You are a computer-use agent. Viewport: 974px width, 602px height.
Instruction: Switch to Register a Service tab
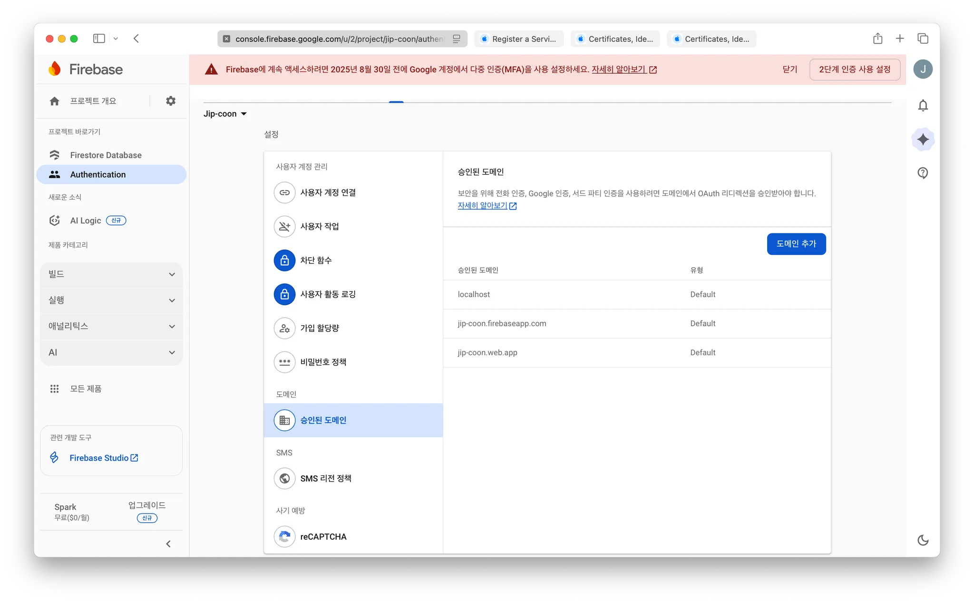519,39
